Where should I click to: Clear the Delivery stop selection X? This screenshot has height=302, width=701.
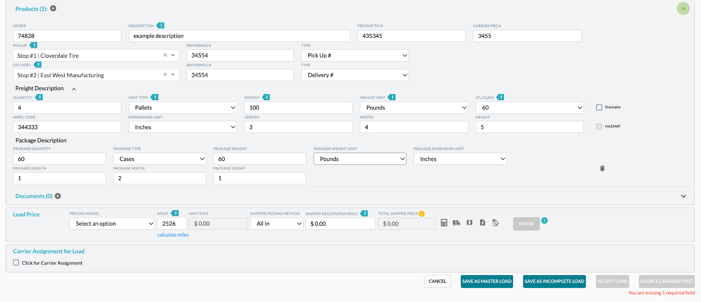tap(165, 74)
